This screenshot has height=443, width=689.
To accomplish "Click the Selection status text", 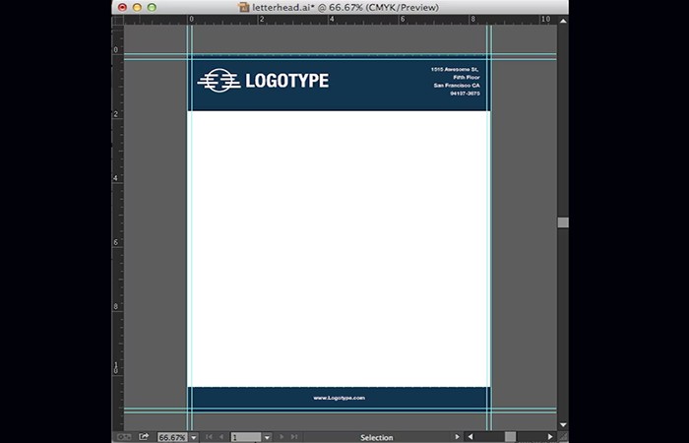I will coord(377,437).
